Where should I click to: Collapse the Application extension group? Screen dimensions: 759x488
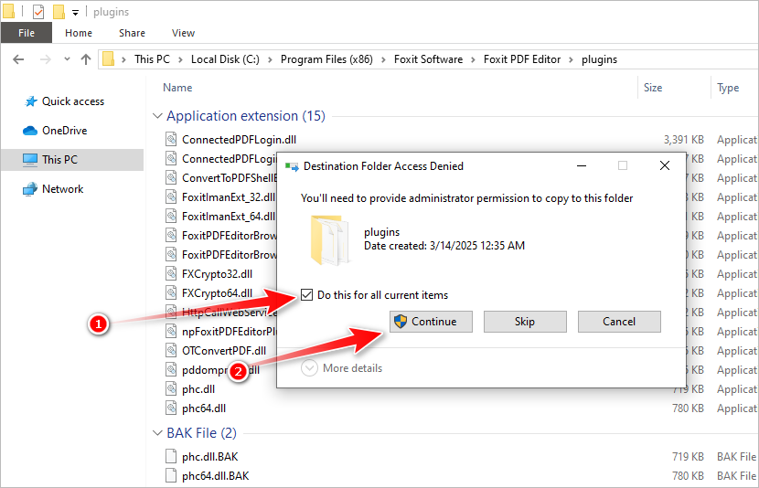[x=156, y=117]
